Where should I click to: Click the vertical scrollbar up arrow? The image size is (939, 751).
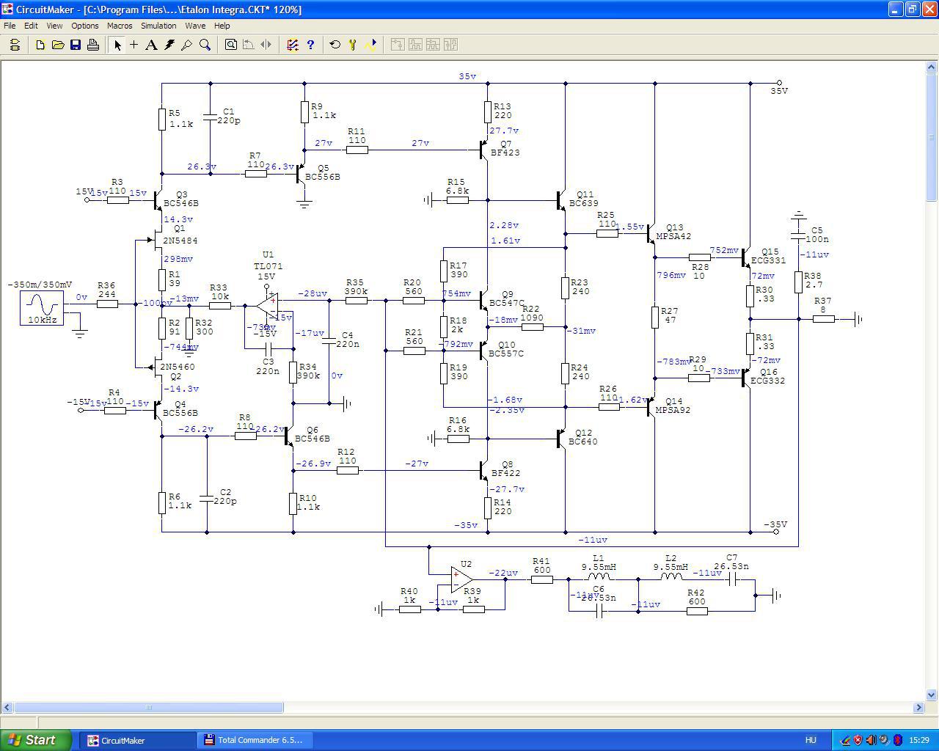(932, 67)
